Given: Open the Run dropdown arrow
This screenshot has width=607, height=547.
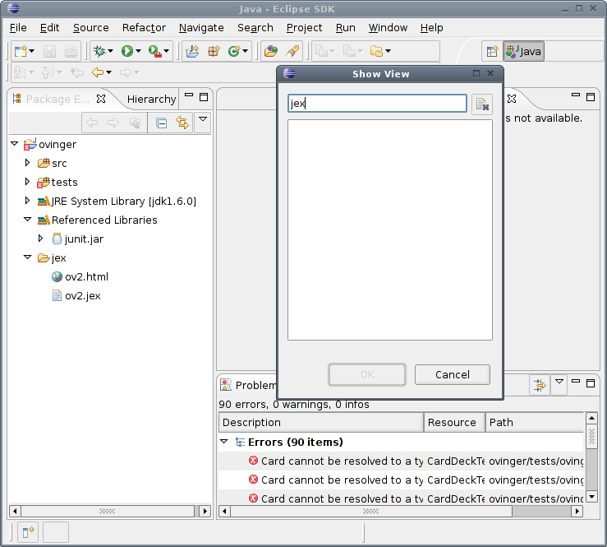Looking at the screenshot, I should point(138,51).
